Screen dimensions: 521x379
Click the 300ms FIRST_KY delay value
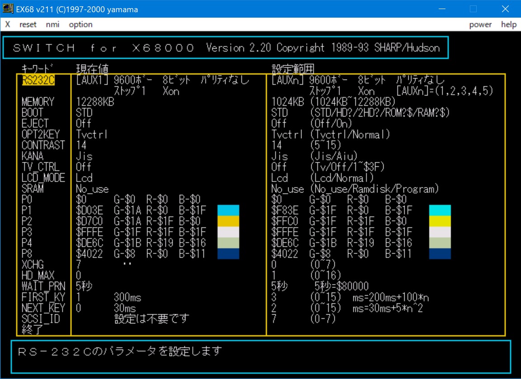click(x=128, y=297)
